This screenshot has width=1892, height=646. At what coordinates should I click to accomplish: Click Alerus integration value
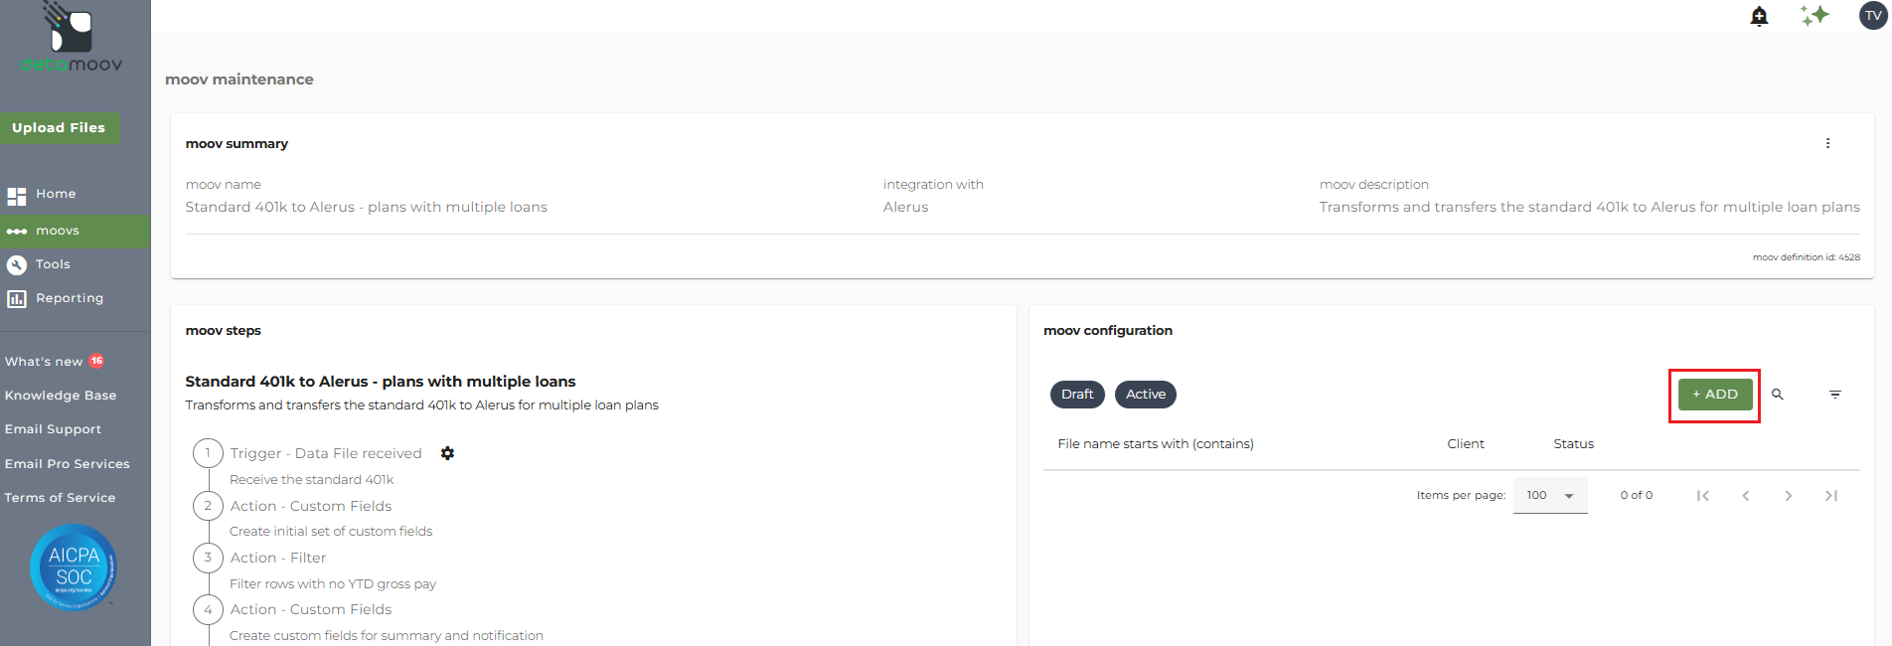[x=905, y=207]
